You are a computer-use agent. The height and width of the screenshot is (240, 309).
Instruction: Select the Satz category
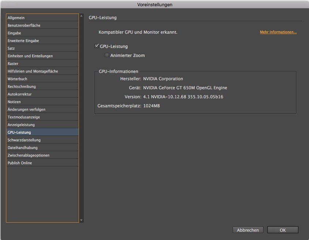click(42, 49)
